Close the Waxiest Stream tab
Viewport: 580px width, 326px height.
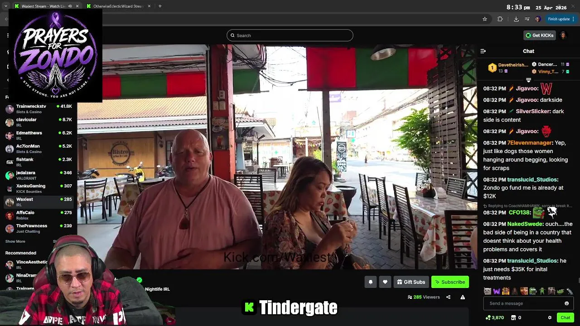[77, 6]
